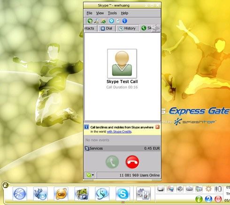Dismiss the Skype Credits banner with red X
This screenshot has width=230, height=205.
click(x=157, y=127)
